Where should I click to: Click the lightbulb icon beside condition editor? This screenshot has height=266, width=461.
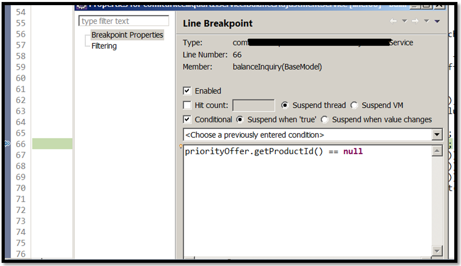(181, 146)
